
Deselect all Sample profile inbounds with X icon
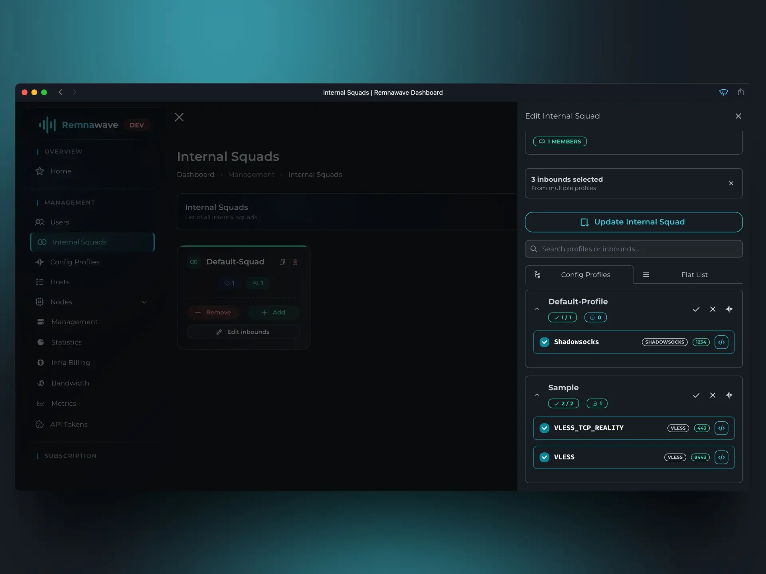(x=713, y=395)
